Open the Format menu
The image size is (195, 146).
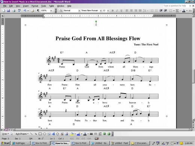click(35, 6)
